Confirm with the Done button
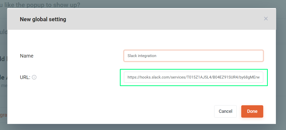The image size is (286, 130). [252, 111]
